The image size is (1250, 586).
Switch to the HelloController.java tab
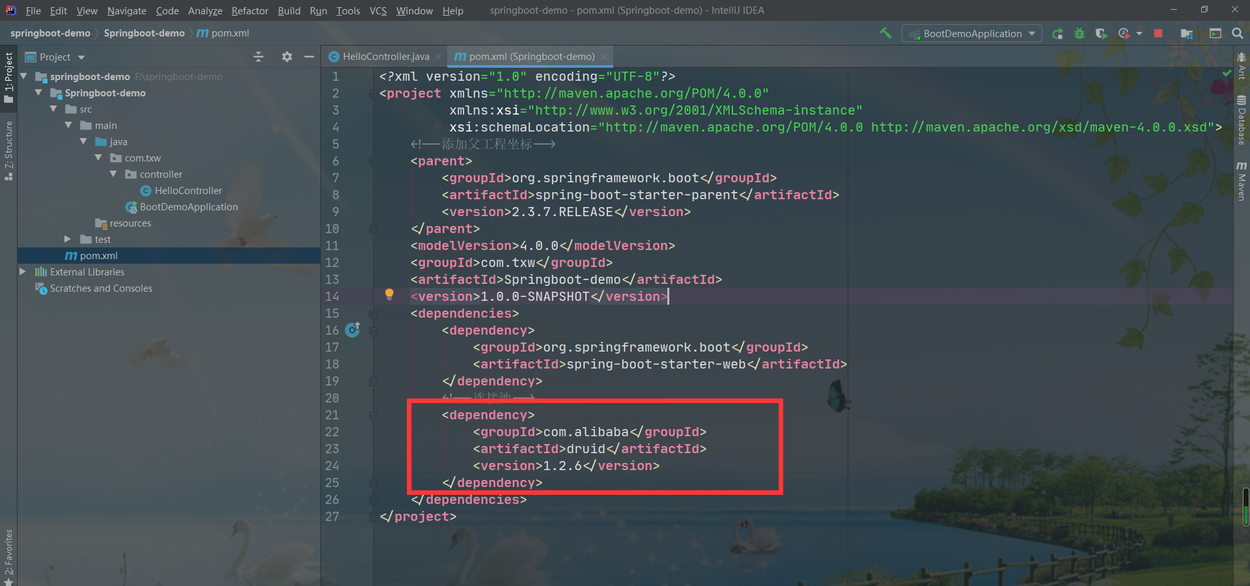point(385,57)
